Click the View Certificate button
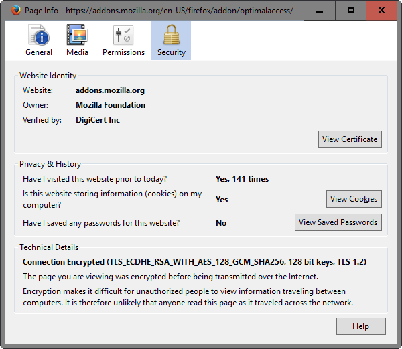The height and width of the screenshot is (349, 402). pos(350,139)
